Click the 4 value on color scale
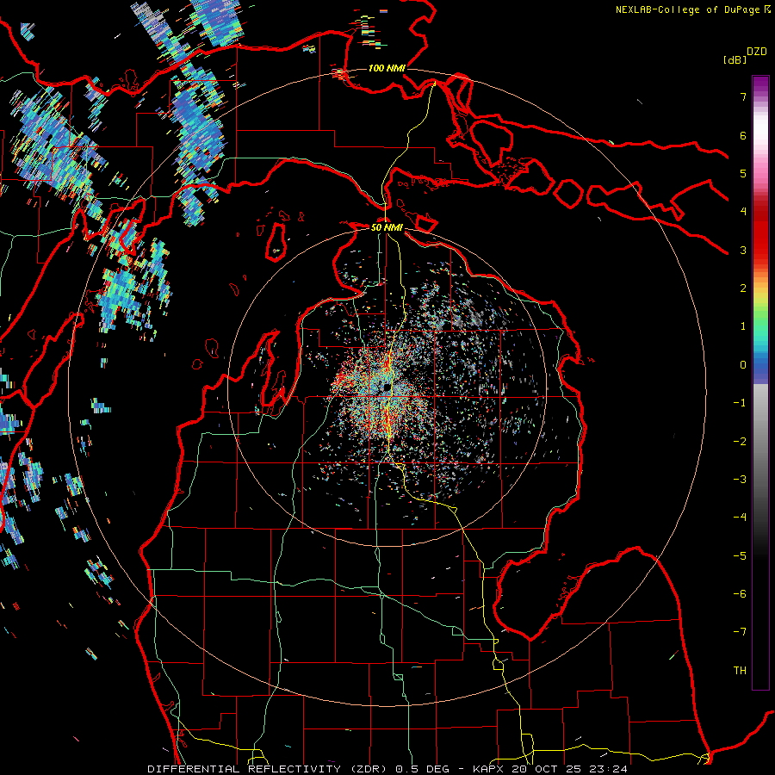 743,212
